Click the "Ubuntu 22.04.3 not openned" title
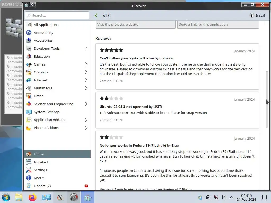This screenshot has height=203, width=271. click(x=124, y=107)
